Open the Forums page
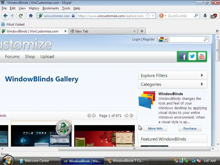Viewport: 220px width, 165px height. [12, 57]
